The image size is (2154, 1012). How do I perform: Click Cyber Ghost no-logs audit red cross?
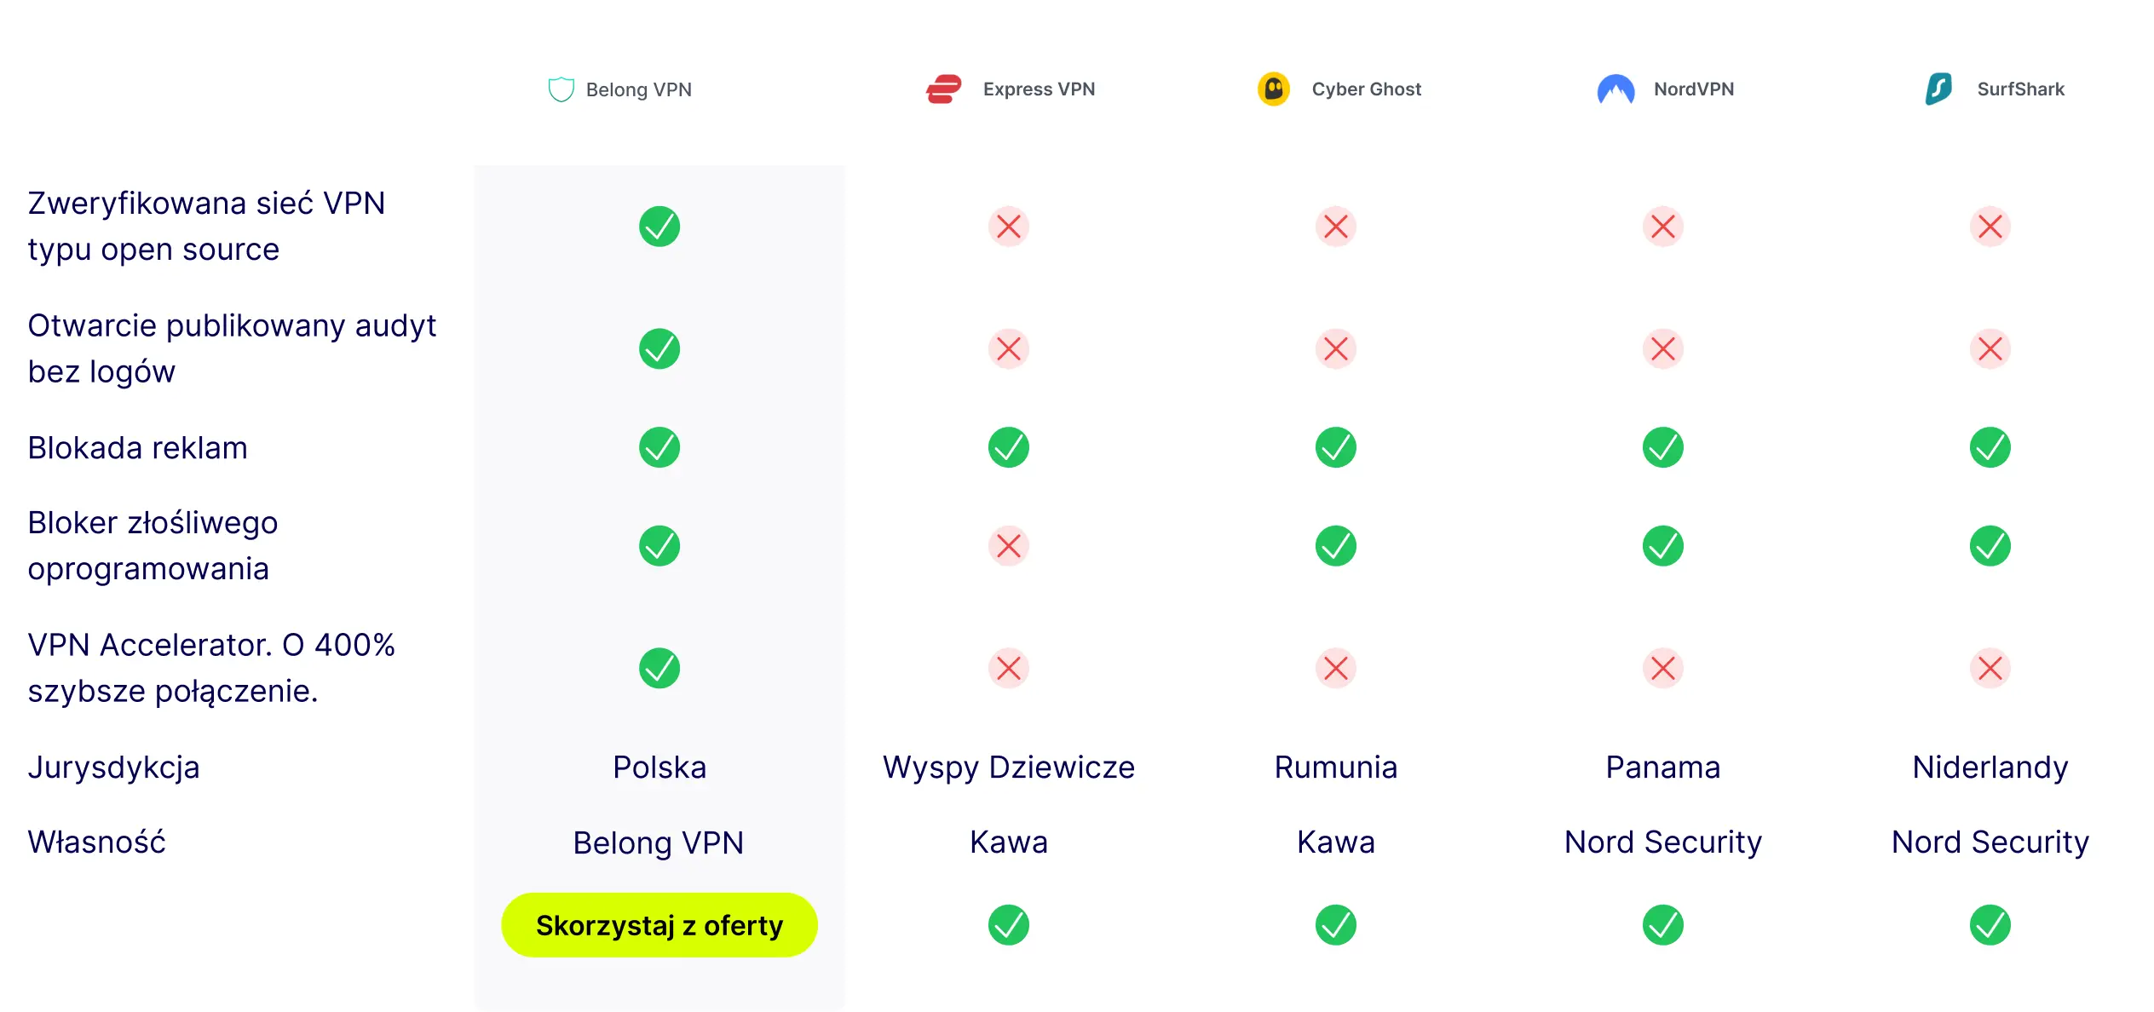[x=1336, y=349]
